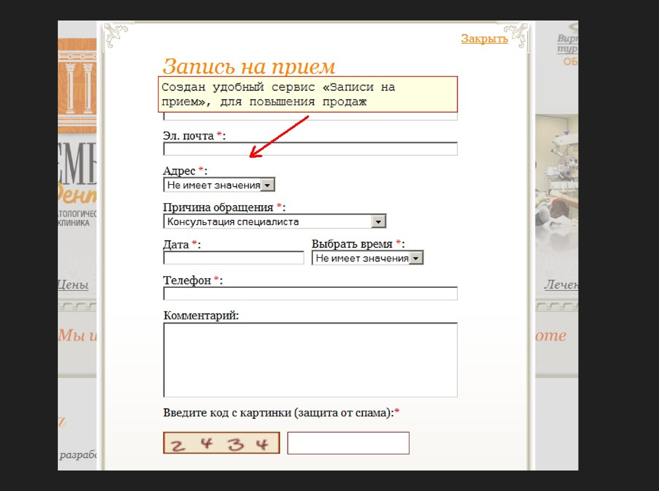Open the "Выбрать время" dropdown arrow
Image resolution: width=659 pixels, height=491 pixels.
tap(417, 257)
